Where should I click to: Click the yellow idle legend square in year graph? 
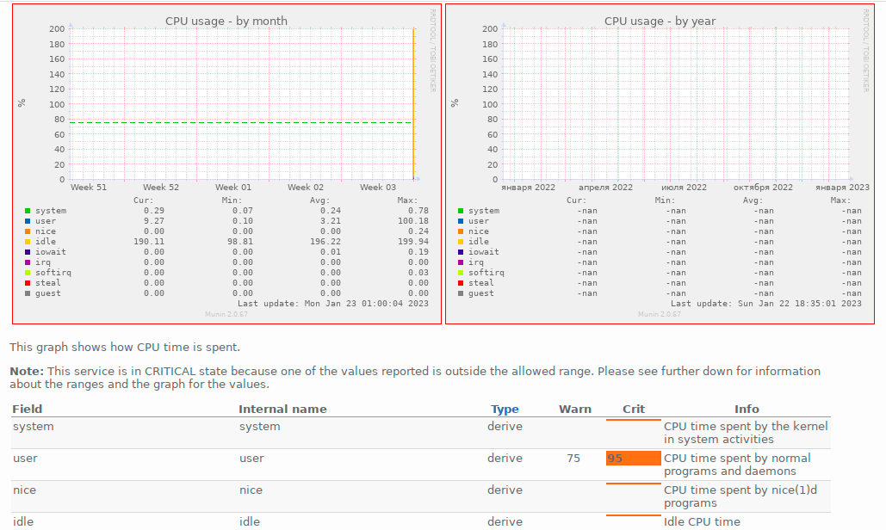pyautogui.click(x=461, y=242)
